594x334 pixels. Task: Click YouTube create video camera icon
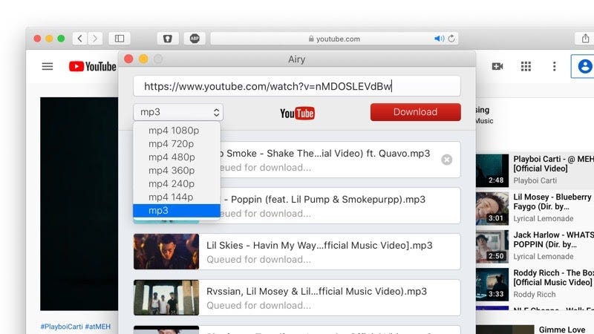coord(497,67)
